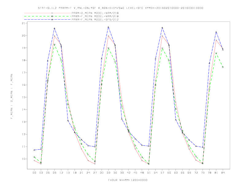Screen dimensions: 243x188
Task: Click x-axis tick label 45
Action: [135, 173]
